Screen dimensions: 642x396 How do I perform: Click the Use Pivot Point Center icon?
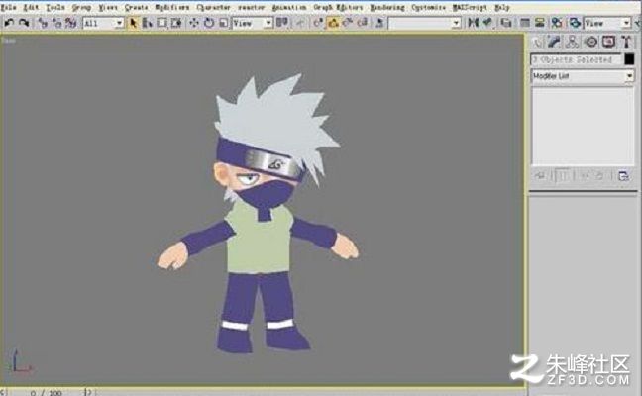282,23
